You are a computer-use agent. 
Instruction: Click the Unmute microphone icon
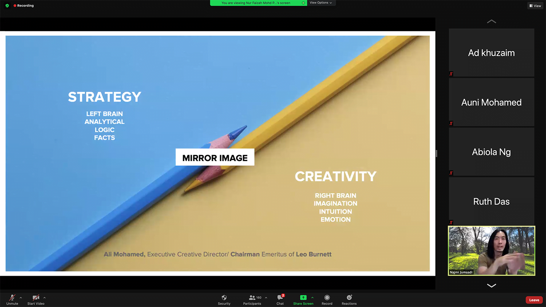tap(12, 298)
